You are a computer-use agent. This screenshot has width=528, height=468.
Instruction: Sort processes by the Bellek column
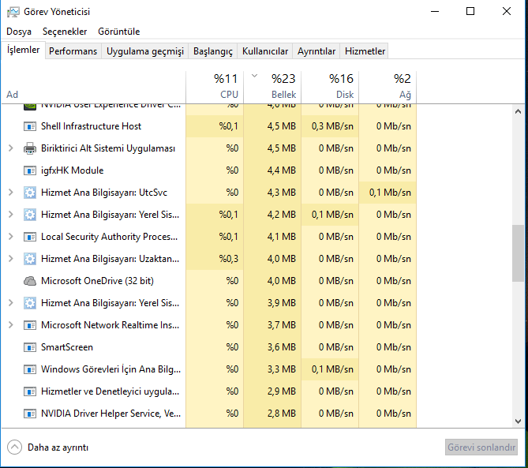tap(272, 87)
